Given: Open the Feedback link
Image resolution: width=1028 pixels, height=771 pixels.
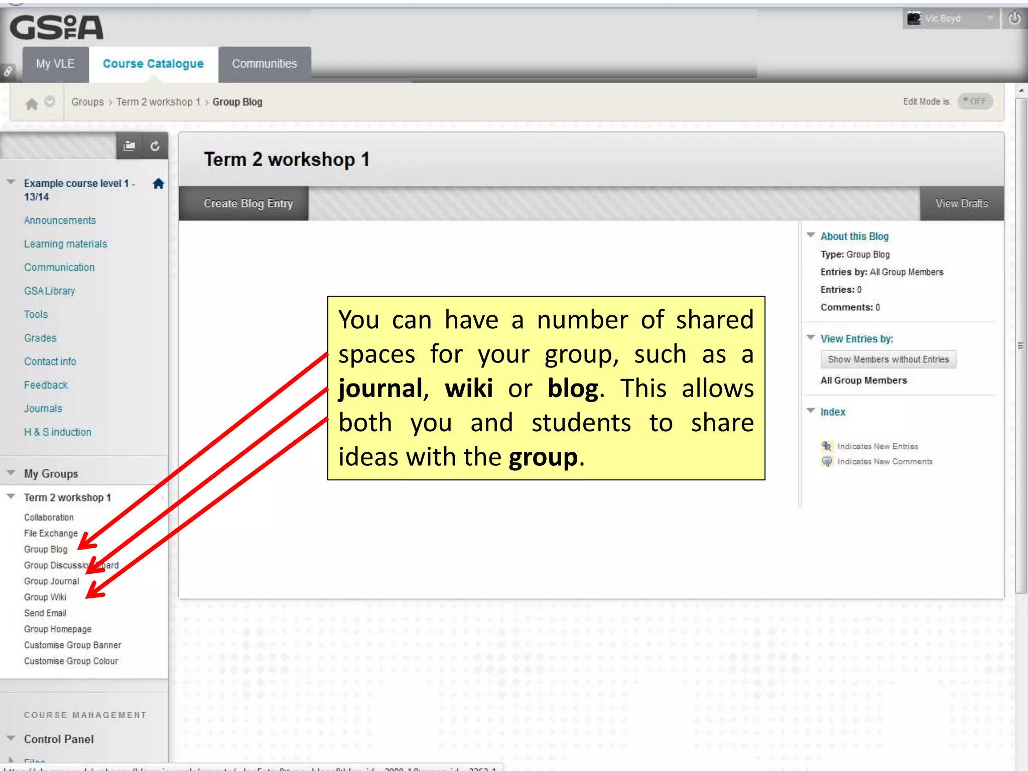Looking at the screenshot, I should click(46, 385).
